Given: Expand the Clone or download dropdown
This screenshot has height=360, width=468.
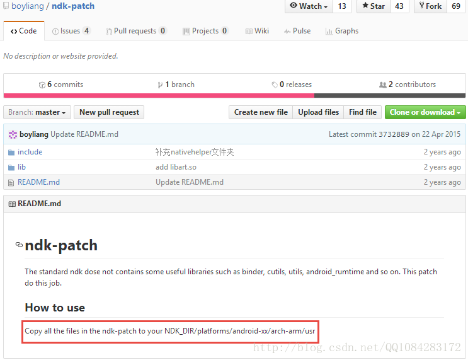Looking at the screenshot, I should coord(425,112).
